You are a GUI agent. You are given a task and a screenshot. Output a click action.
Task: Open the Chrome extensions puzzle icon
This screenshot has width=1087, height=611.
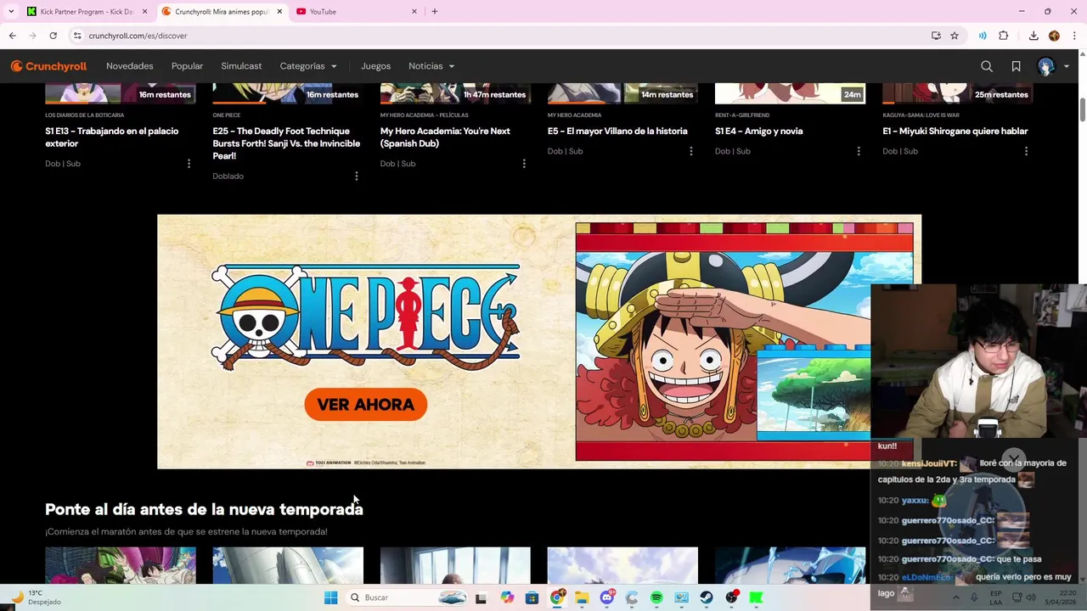coord(1003,36)
